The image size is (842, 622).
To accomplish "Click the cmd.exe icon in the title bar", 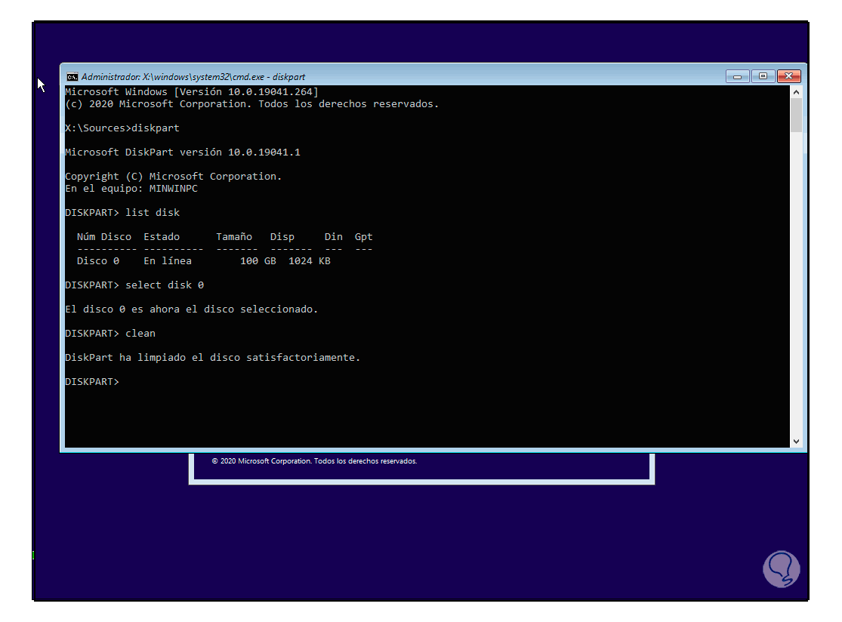I will tap(72, 76).
